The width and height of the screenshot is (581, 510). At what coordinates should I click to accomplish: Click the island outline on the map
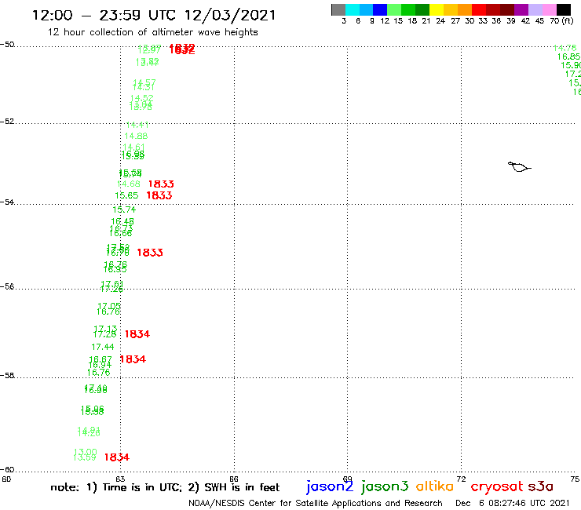(519, 167)
